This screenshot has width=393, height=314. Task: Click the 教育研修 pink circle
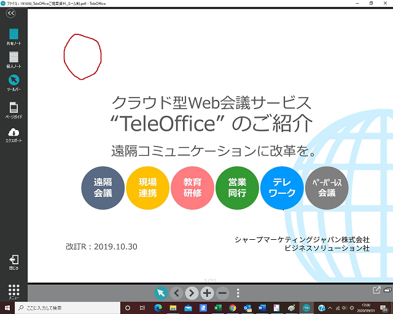[192, 188]
